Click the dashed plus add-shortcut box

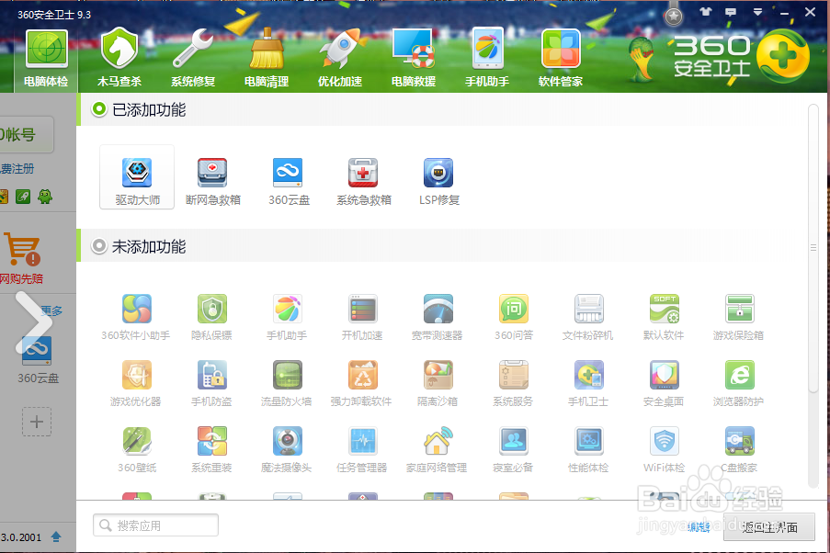(37, 422)
